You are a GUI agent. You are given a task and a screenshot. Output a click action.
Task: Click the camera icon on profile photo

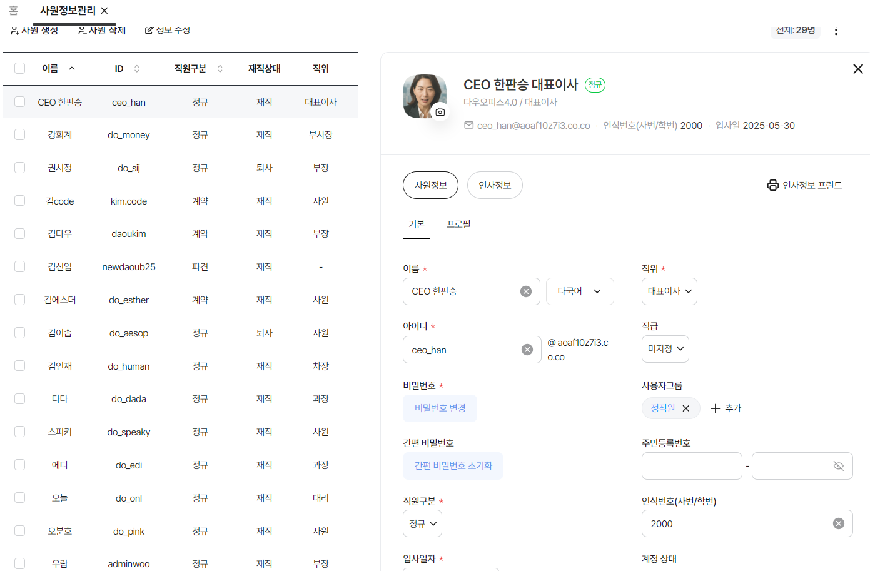click(440, 112)
